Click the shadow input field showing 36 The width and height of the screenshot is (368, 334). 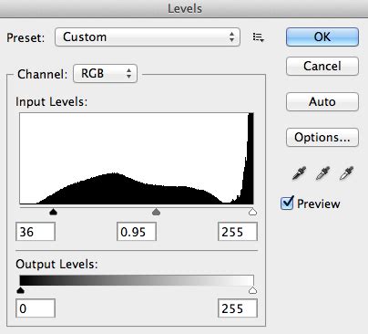(x=36, y=232)
